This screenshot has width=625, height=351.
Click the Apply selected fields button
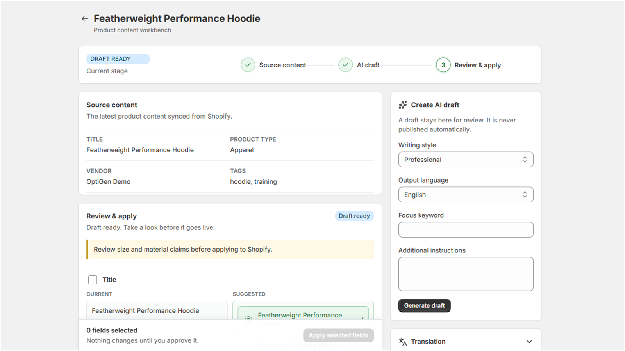coord(339,335)
